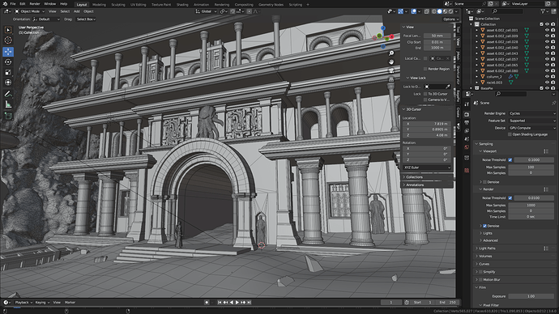Play the animation forward

[x=237, y=302]
